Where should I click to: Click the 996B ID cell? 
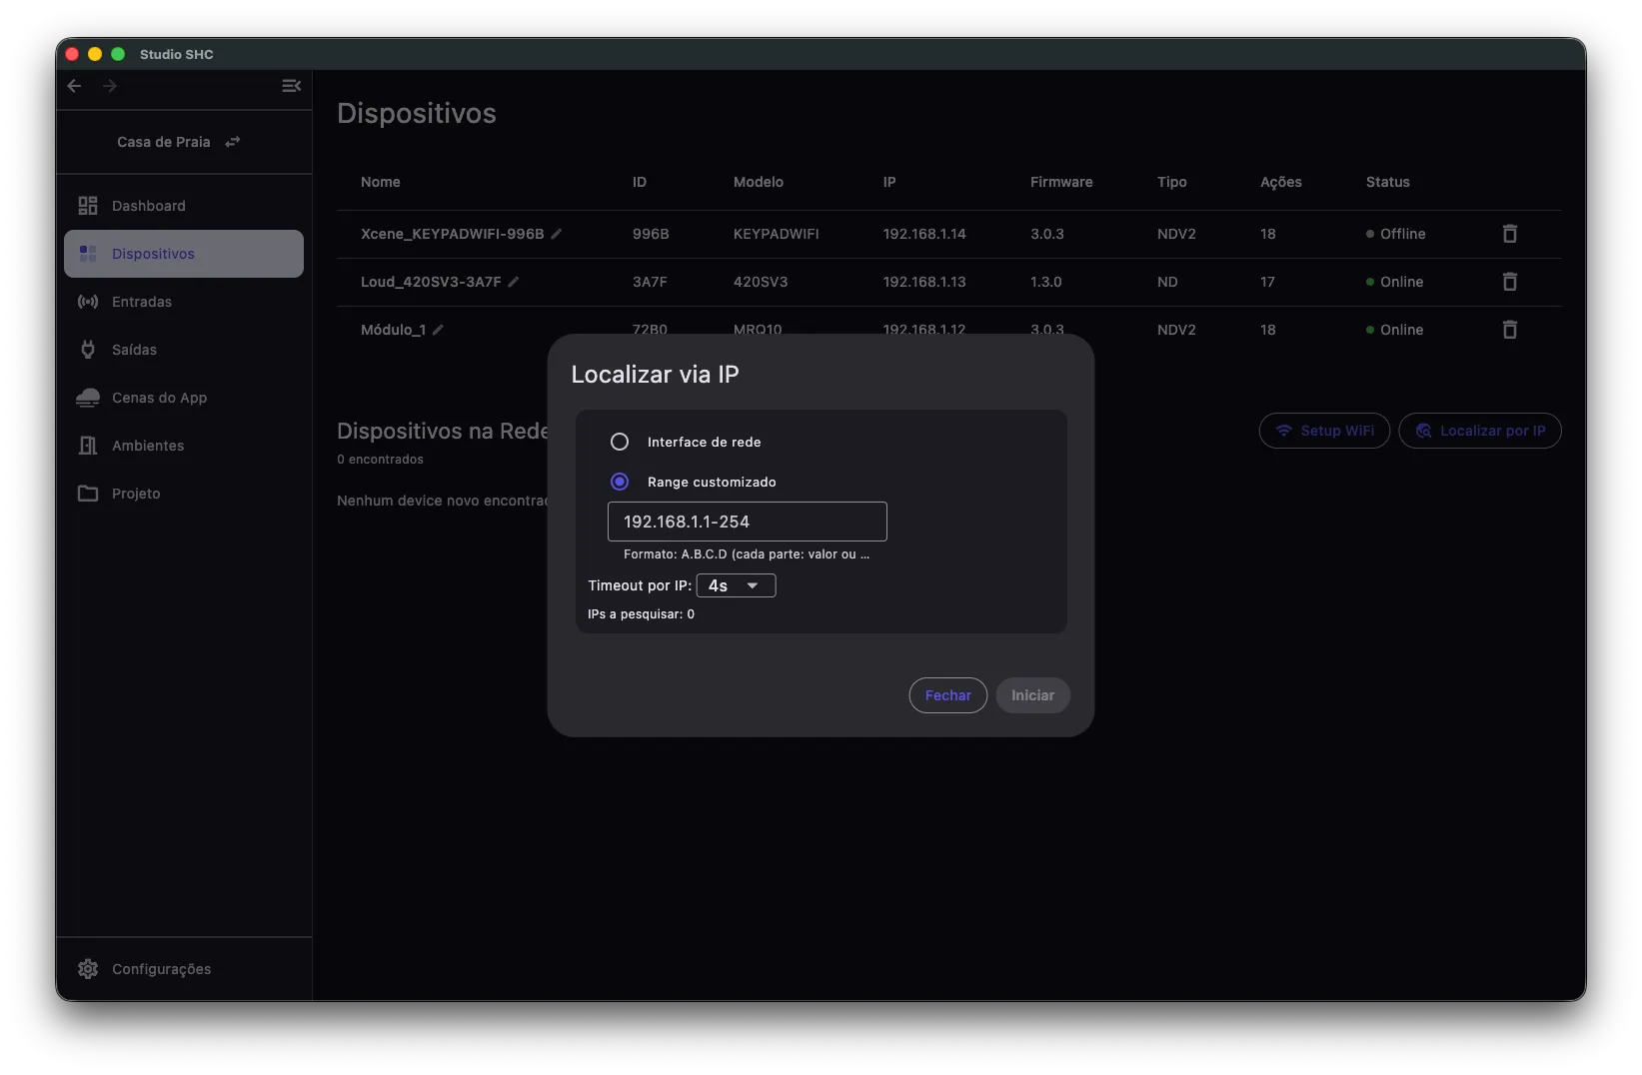pos(651,234)
